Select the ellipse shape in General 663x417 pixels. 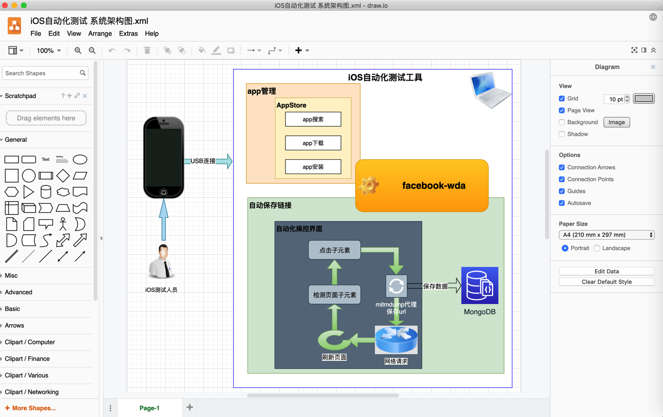click(80, 159)
